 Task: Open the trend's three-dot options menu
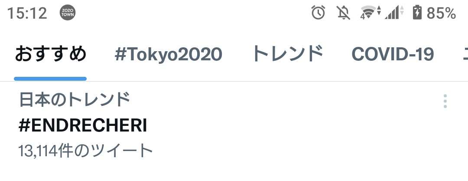click(445, 101)
